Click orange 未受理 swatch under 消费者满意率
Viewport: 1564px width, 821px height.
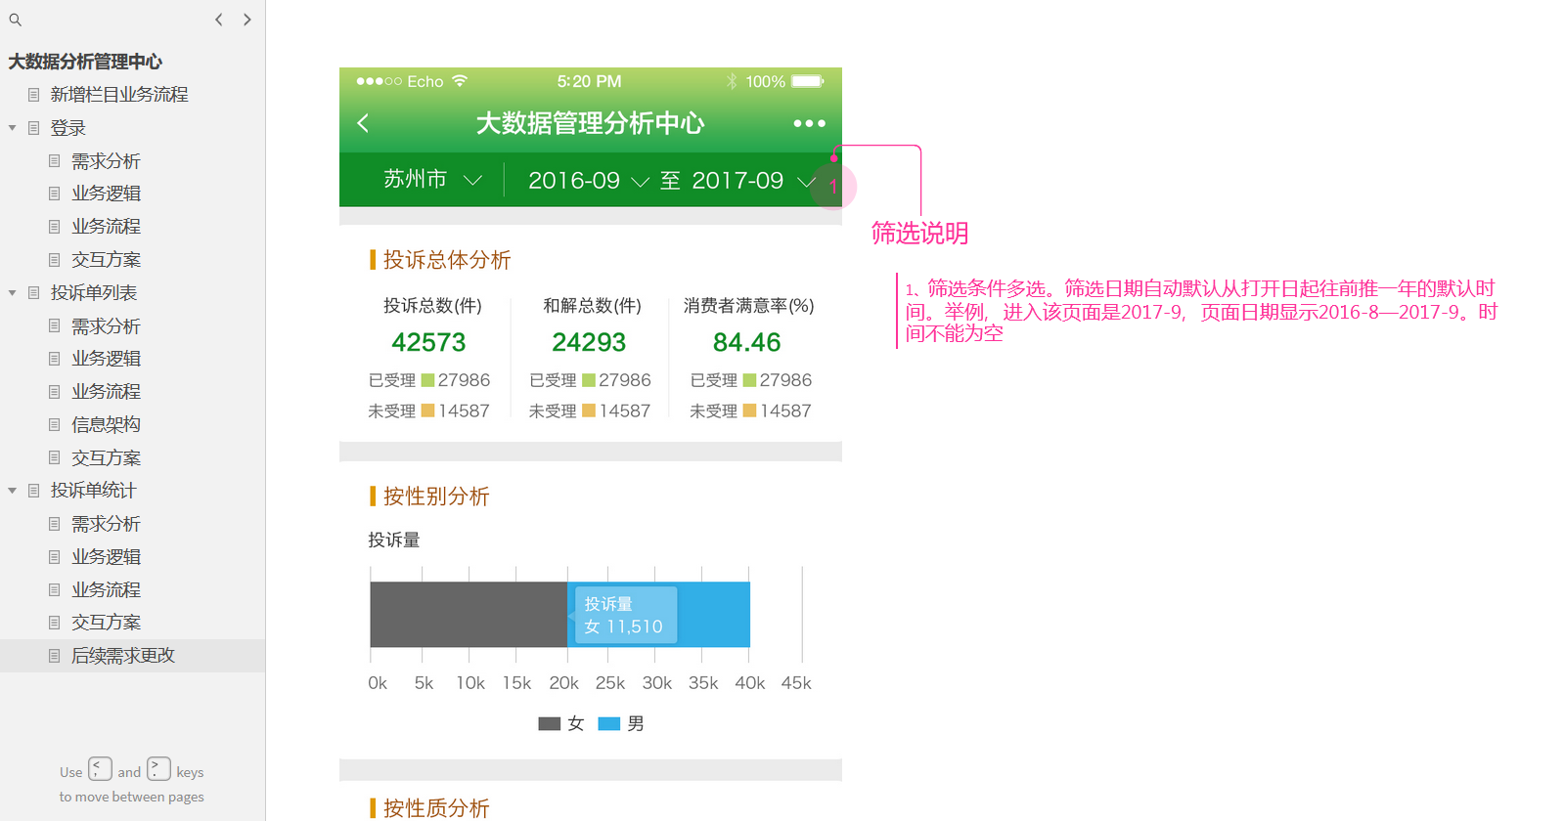[x=749, y=411]
